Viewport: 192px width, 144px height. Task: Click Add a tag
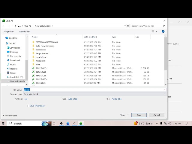coord(73,99)
